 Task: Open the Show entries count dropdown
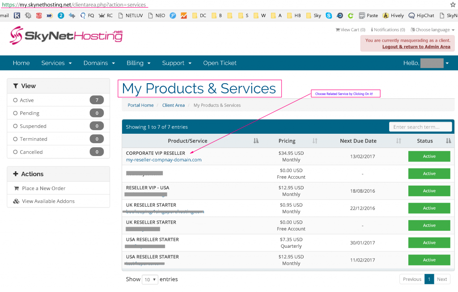tap(150, 279)
